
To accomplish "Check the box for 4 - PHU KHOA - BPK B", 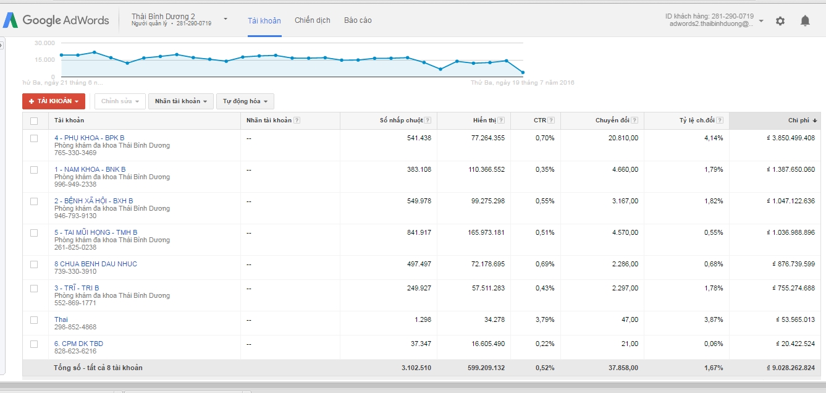I will coord(34,138).
